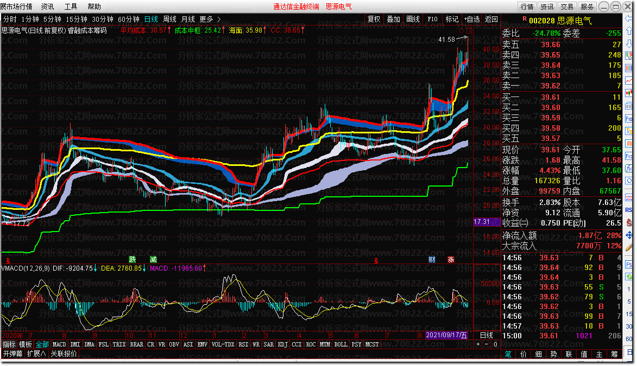Click the blue four-arrow move icon
The height and width of the screenshot is (366, 637).
click(x=629, y=235)
